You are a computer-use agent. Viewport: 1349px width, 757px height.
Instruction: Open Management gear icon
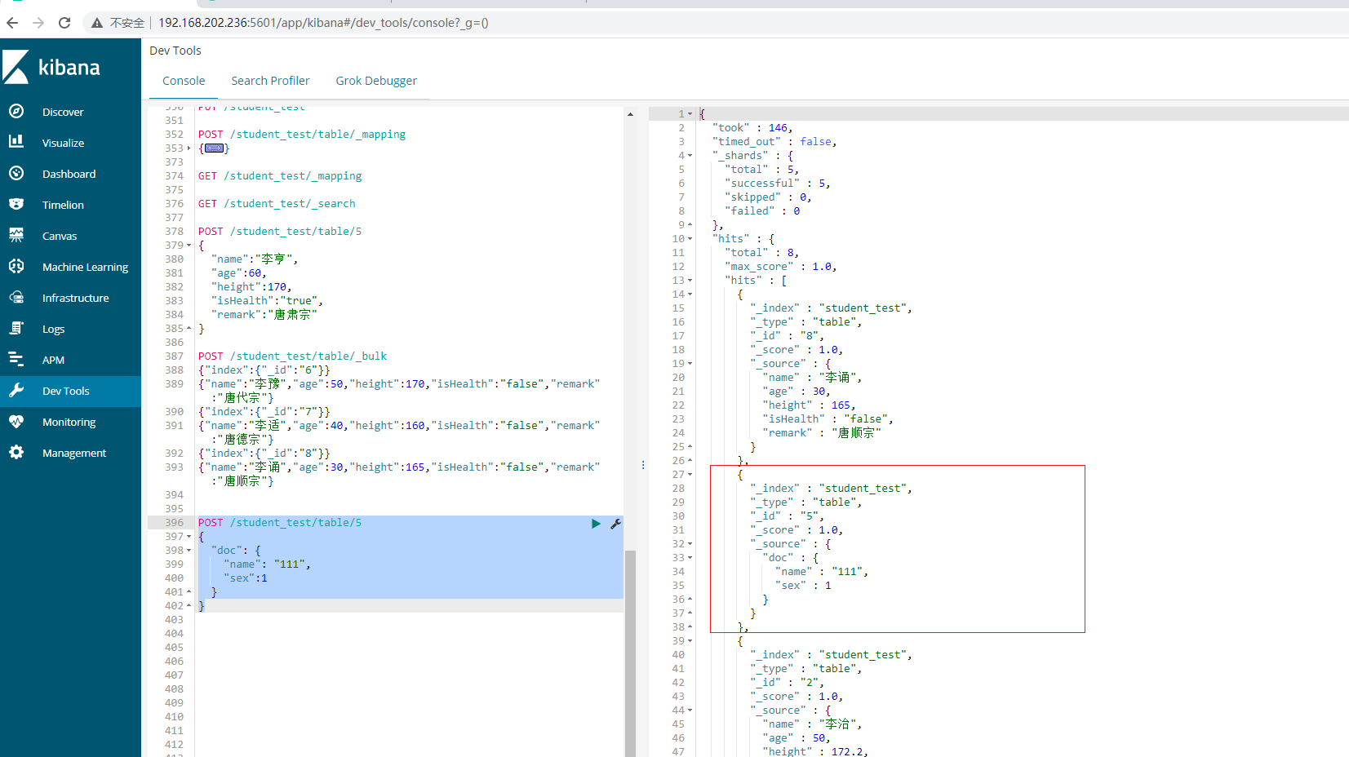point(16,452)
